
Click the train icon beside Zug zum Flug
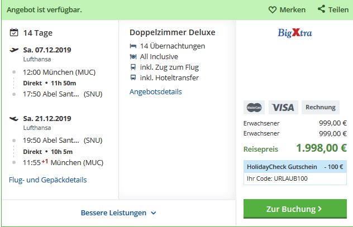133,67
